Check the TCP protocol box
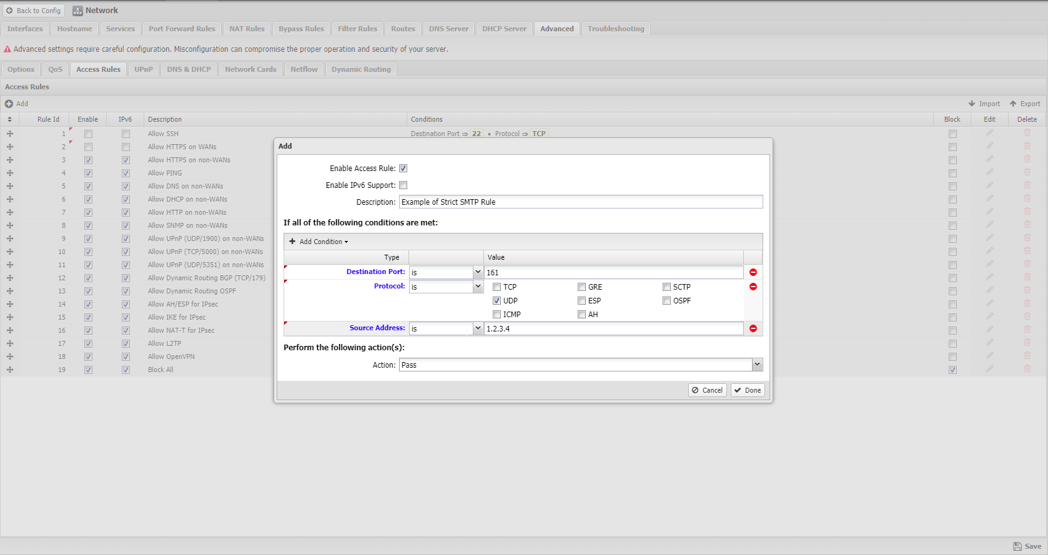Screen dimensions: 1048x555 click(x=497, y=287)
